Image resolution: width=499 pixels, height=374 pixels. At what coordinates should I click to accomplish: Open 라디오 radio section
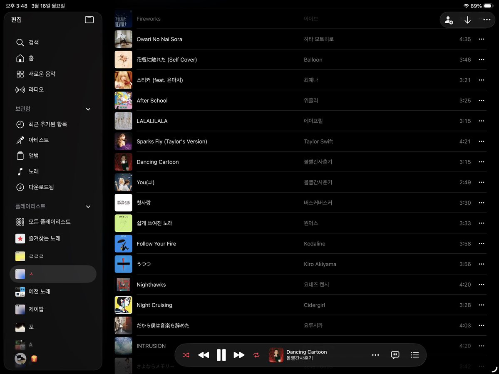click(53, 89)
